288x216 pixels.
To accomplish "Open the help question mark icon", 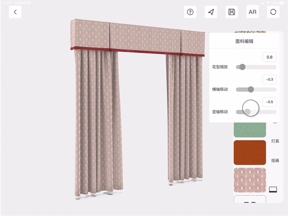I will point(190,12).
